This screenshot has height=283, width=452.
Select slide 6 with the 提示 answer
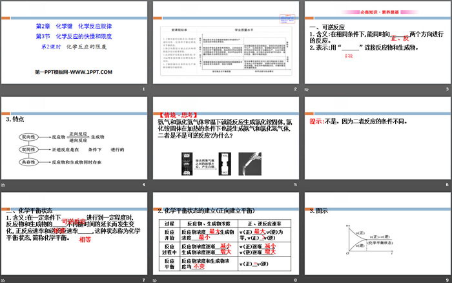[x=378, y=138]
